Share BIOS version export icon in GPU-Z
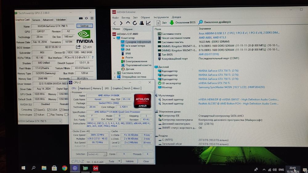308x173 pixels. pyautogui.click(x=78, y=47)
